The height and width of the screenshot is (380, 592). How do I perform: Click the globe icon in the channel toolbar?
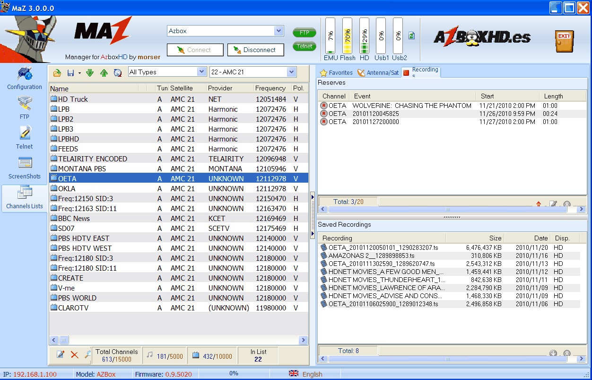tap(118, 72)
